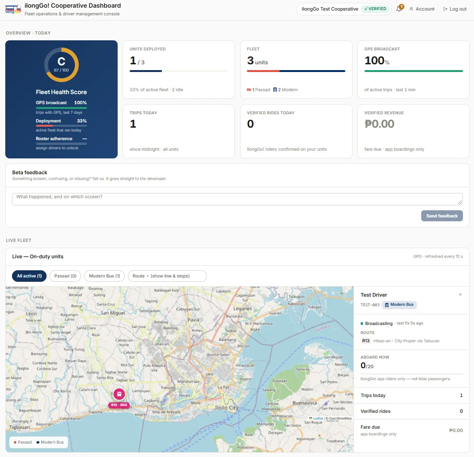
Task: Click the Trips Today card
Action: [179, 131]
